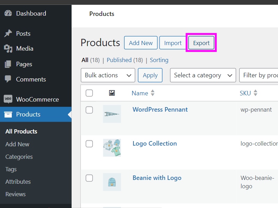The width and height of the screenshot is (278, 208).
Task: Open the Logo Collection product link
Action: (155, 143)
